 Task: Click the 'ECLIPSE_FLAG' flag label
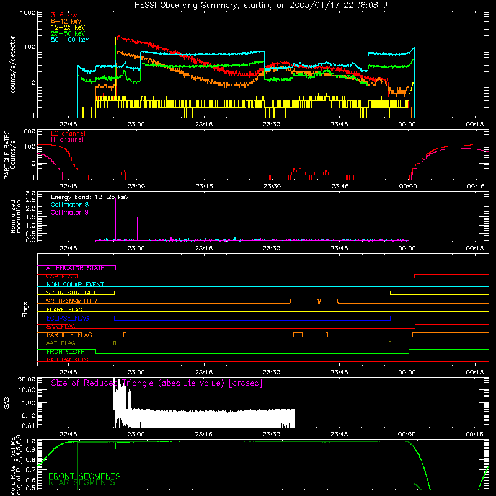coord(68,318)
